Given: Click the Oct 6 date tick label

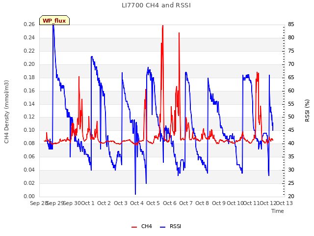Looking at the screenshot, I should [170, 203].
